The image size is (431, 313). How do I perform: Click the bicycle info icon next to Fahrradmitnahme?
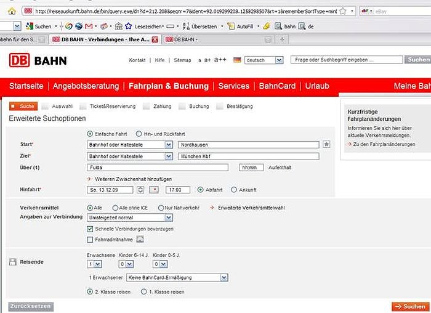coord(140,239)
